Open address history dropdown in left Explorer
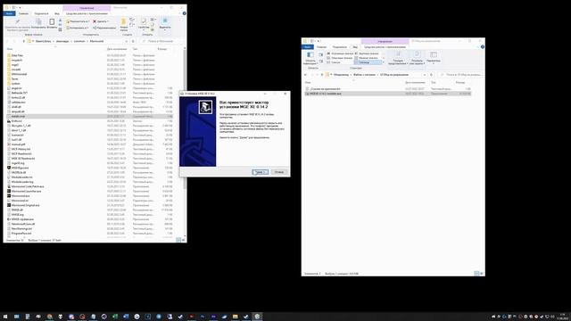Screen dimensions: 571x321 (126, 41)
